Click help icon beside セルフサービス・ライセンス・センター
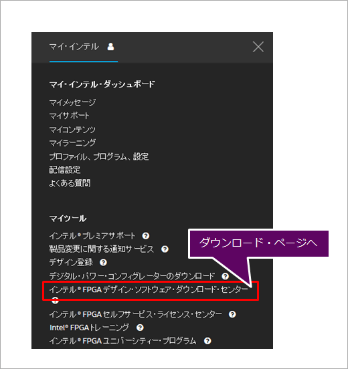348x369 pixels. click(x=232, y=314)
